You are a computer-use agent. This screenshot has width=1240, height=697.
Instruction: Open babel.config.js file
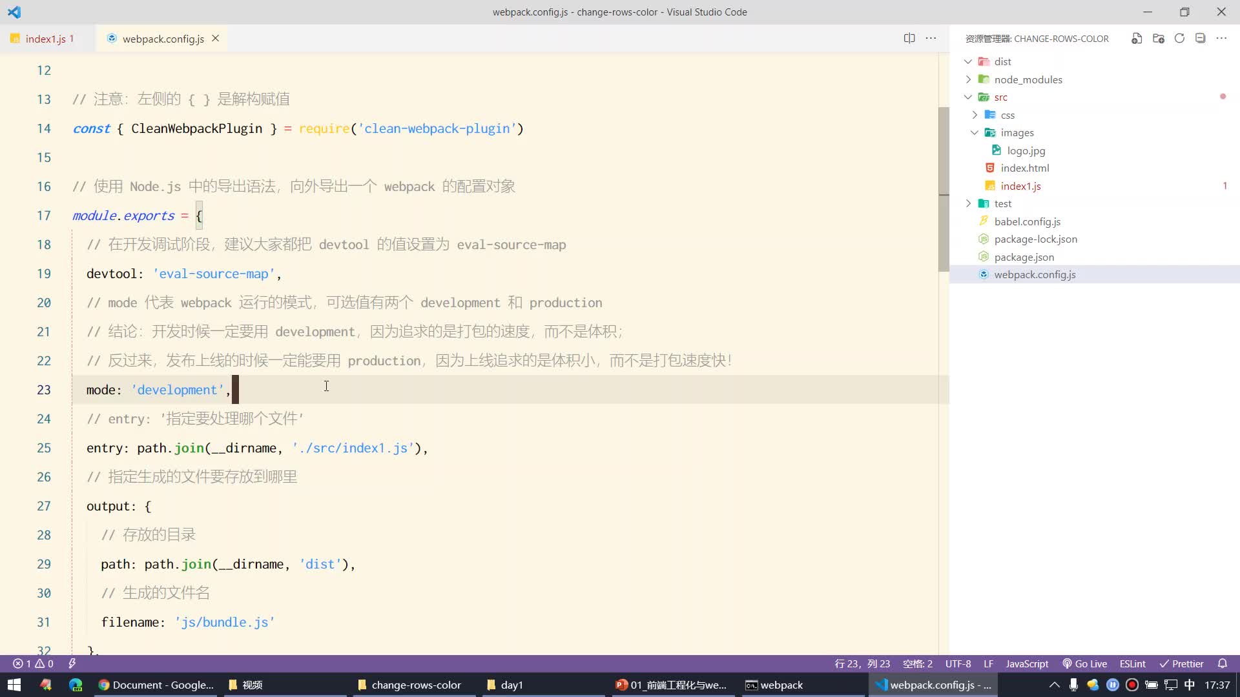pyautogui.click(x=1027, y=221)
